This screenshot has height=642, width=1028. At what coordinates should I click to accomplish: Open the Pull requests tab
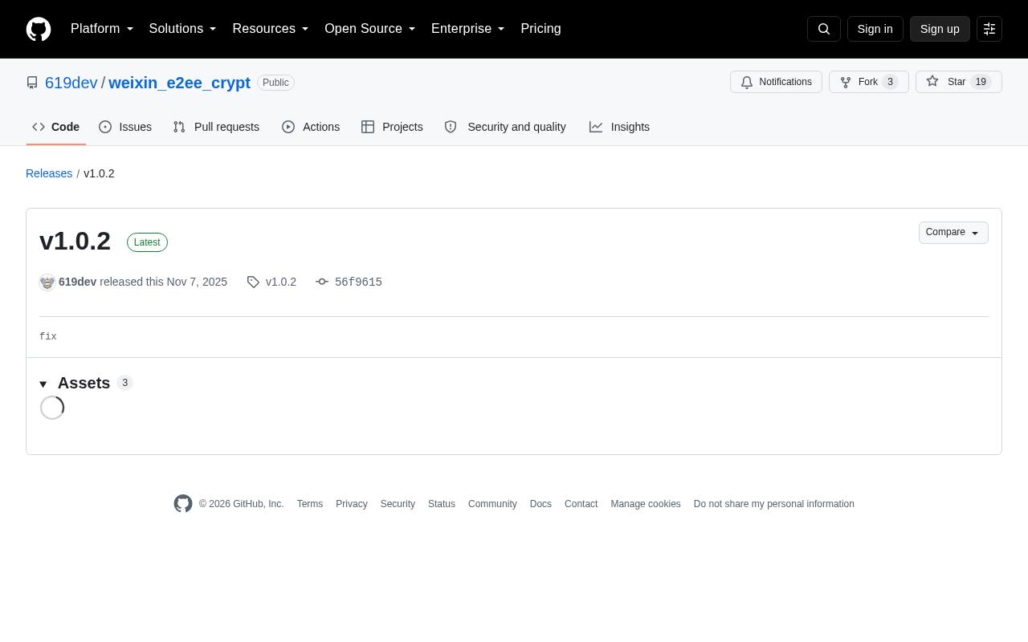216,127
